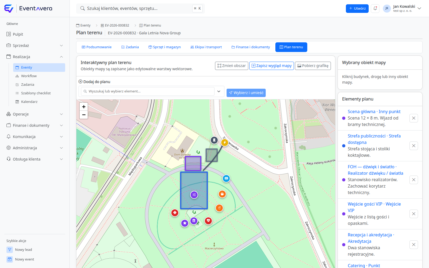The height and width of the screenshot is (268, 429).
Task: Select the red heartbeat medical marker
Action: point(208,221)
